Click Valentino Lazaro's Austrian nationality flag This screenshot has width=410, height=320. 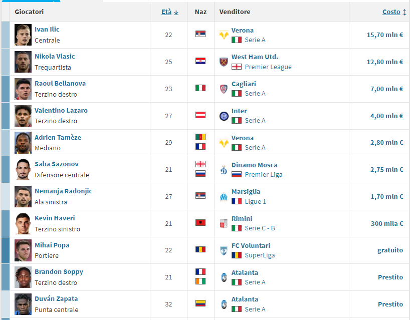(200, 115)
